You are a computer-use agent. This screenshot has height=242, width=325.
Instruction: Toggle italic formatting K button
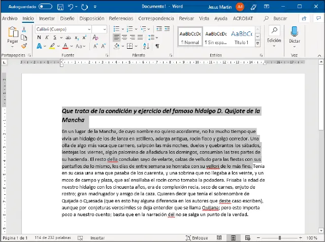pyautogui.click(x=47, y=38)
